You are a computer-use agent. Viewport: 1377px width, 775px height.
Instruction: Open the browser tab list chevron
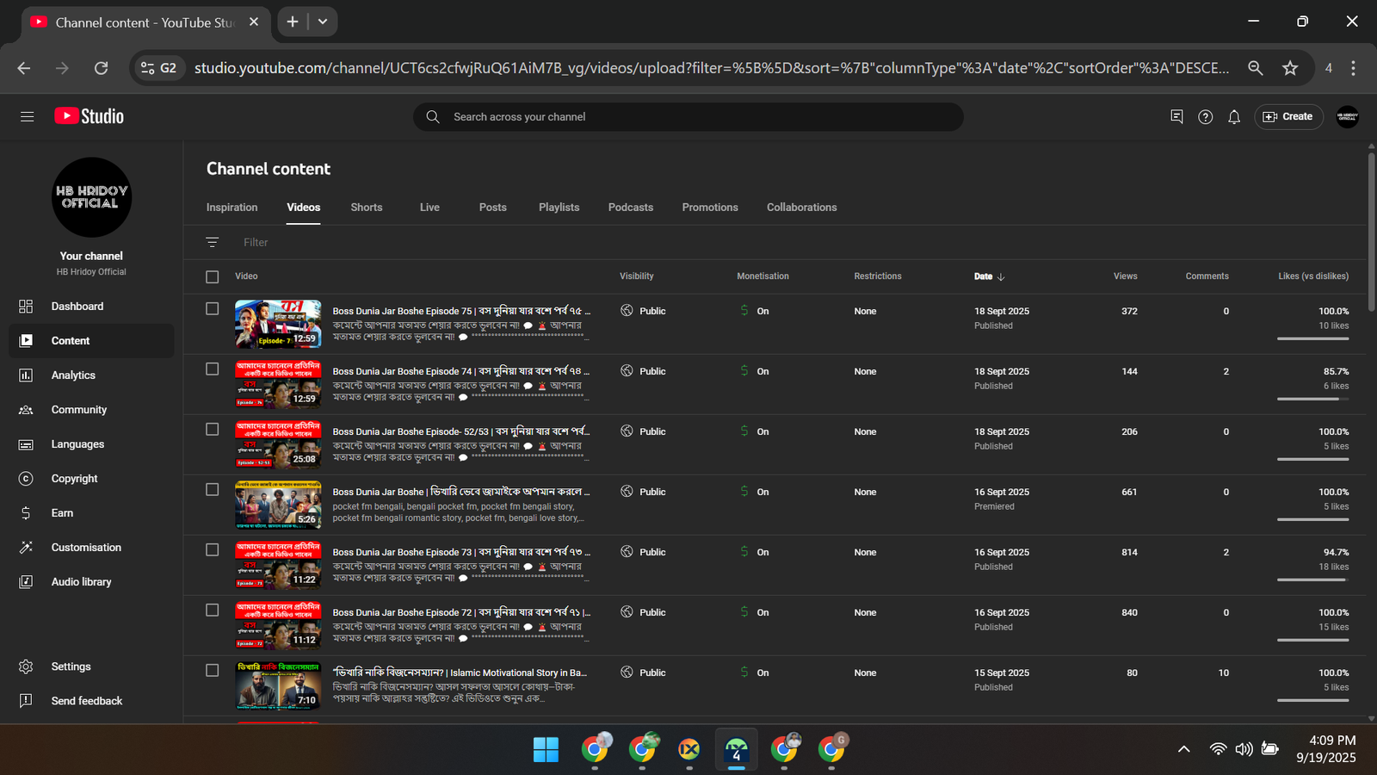click(x=323, y=22)
